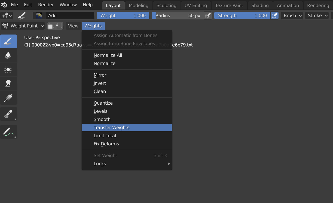Viewport: 333px width, 203px height.
Task: Toggle face selection masking
Action: (x=51, y=26)
